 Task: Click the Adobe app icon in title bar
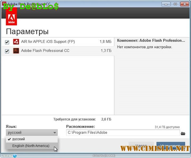tap(4, 4)
